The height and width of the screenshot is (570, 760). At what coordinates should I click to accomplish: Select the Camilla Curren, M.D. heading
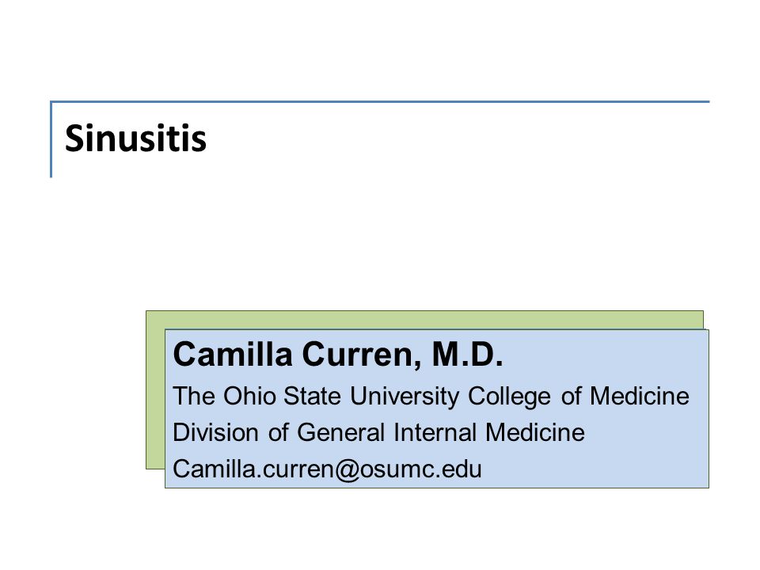pos(338,355)
